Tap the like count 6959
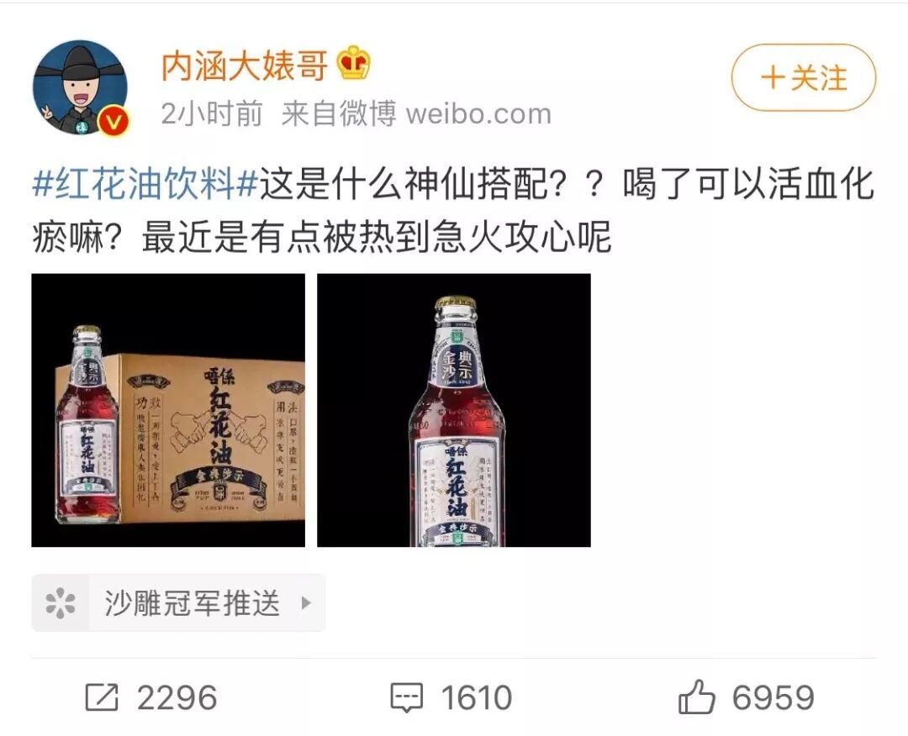 (x=773, y=697)
